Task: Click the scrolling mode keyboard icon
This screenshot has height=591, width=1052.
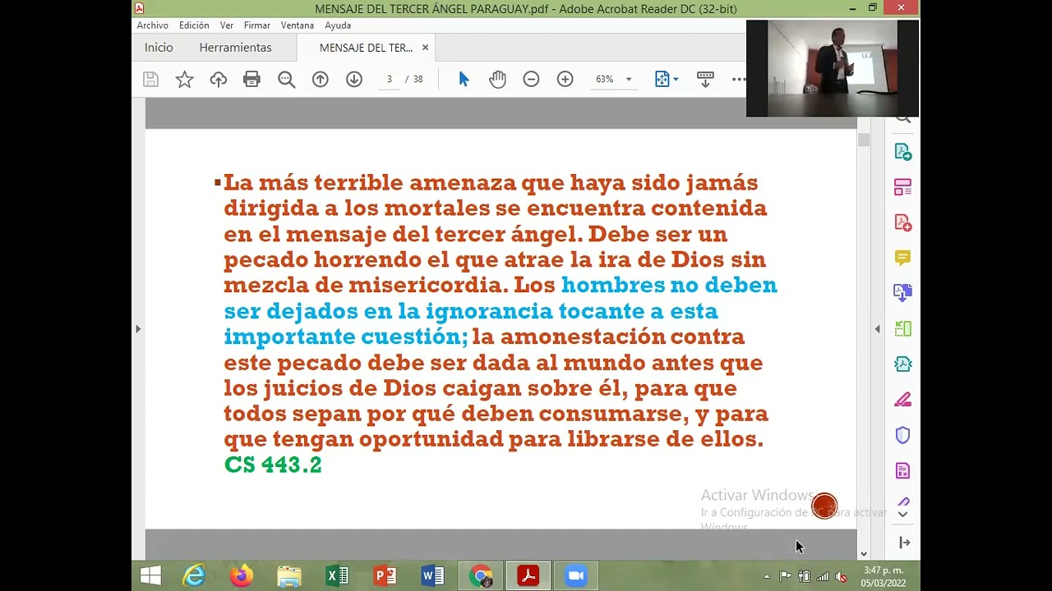Action: tap(705, 80)
